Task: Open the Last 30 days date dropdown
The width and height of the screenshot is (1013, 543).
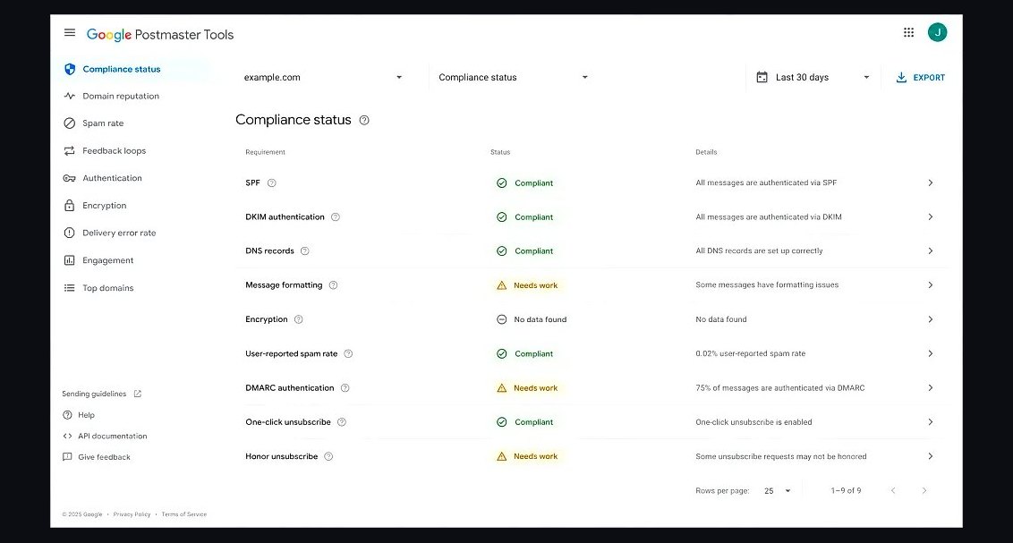Action: [x=813, y=78]
